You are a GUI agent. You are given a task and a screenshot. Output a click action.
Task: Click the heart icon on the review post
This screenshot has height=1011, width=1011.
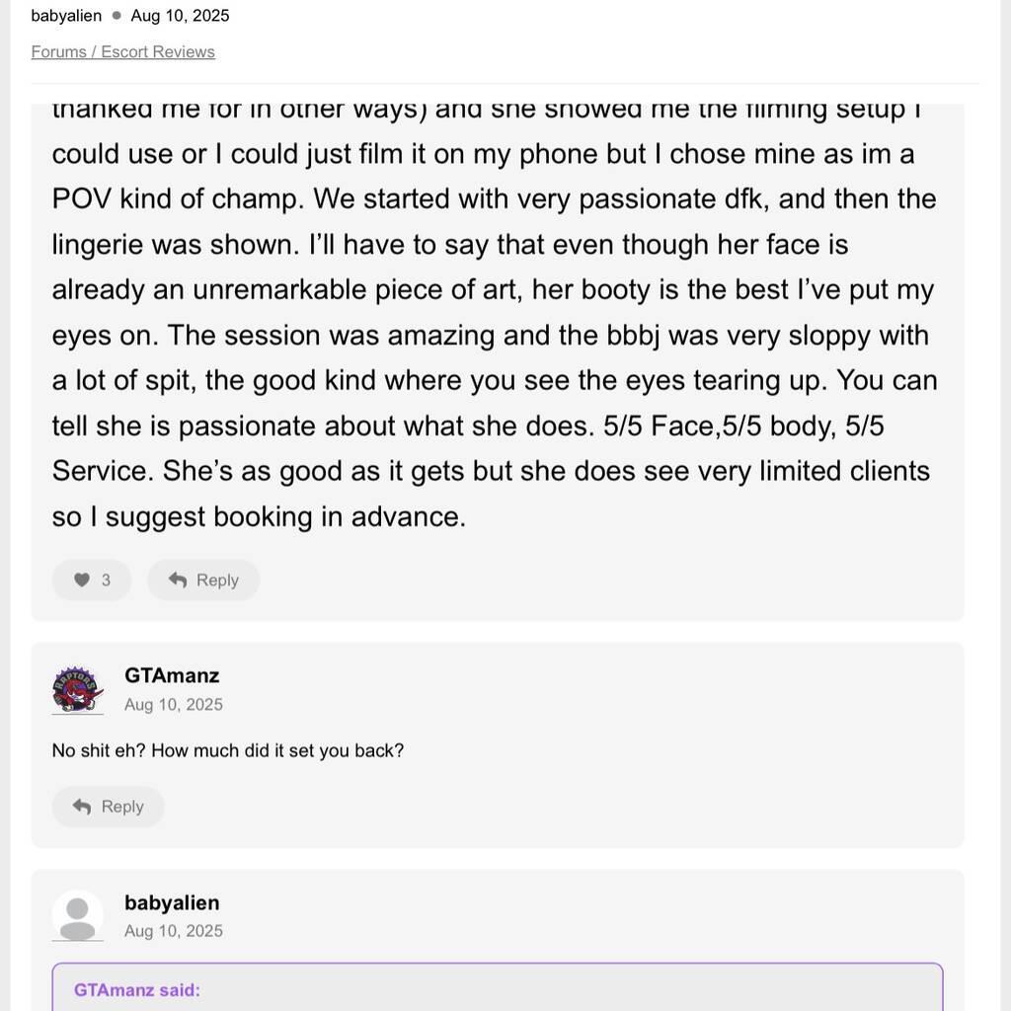tap(82, 581)
